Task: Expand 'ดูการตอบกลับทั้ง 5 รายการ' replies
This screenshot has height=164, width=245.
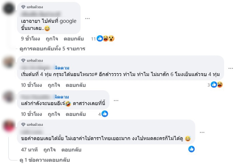Action: click(x=52, y=48)
